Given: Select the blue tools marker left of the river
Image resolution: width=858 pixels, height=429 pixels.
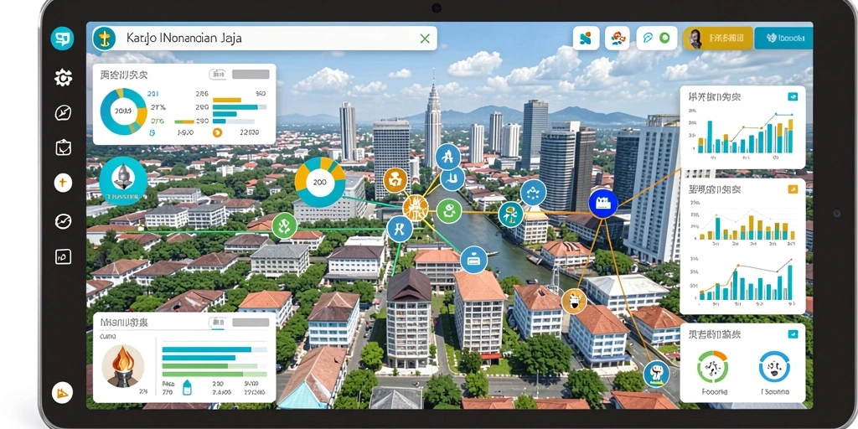Looking at the screenshot, I should [x=400, y=229].
